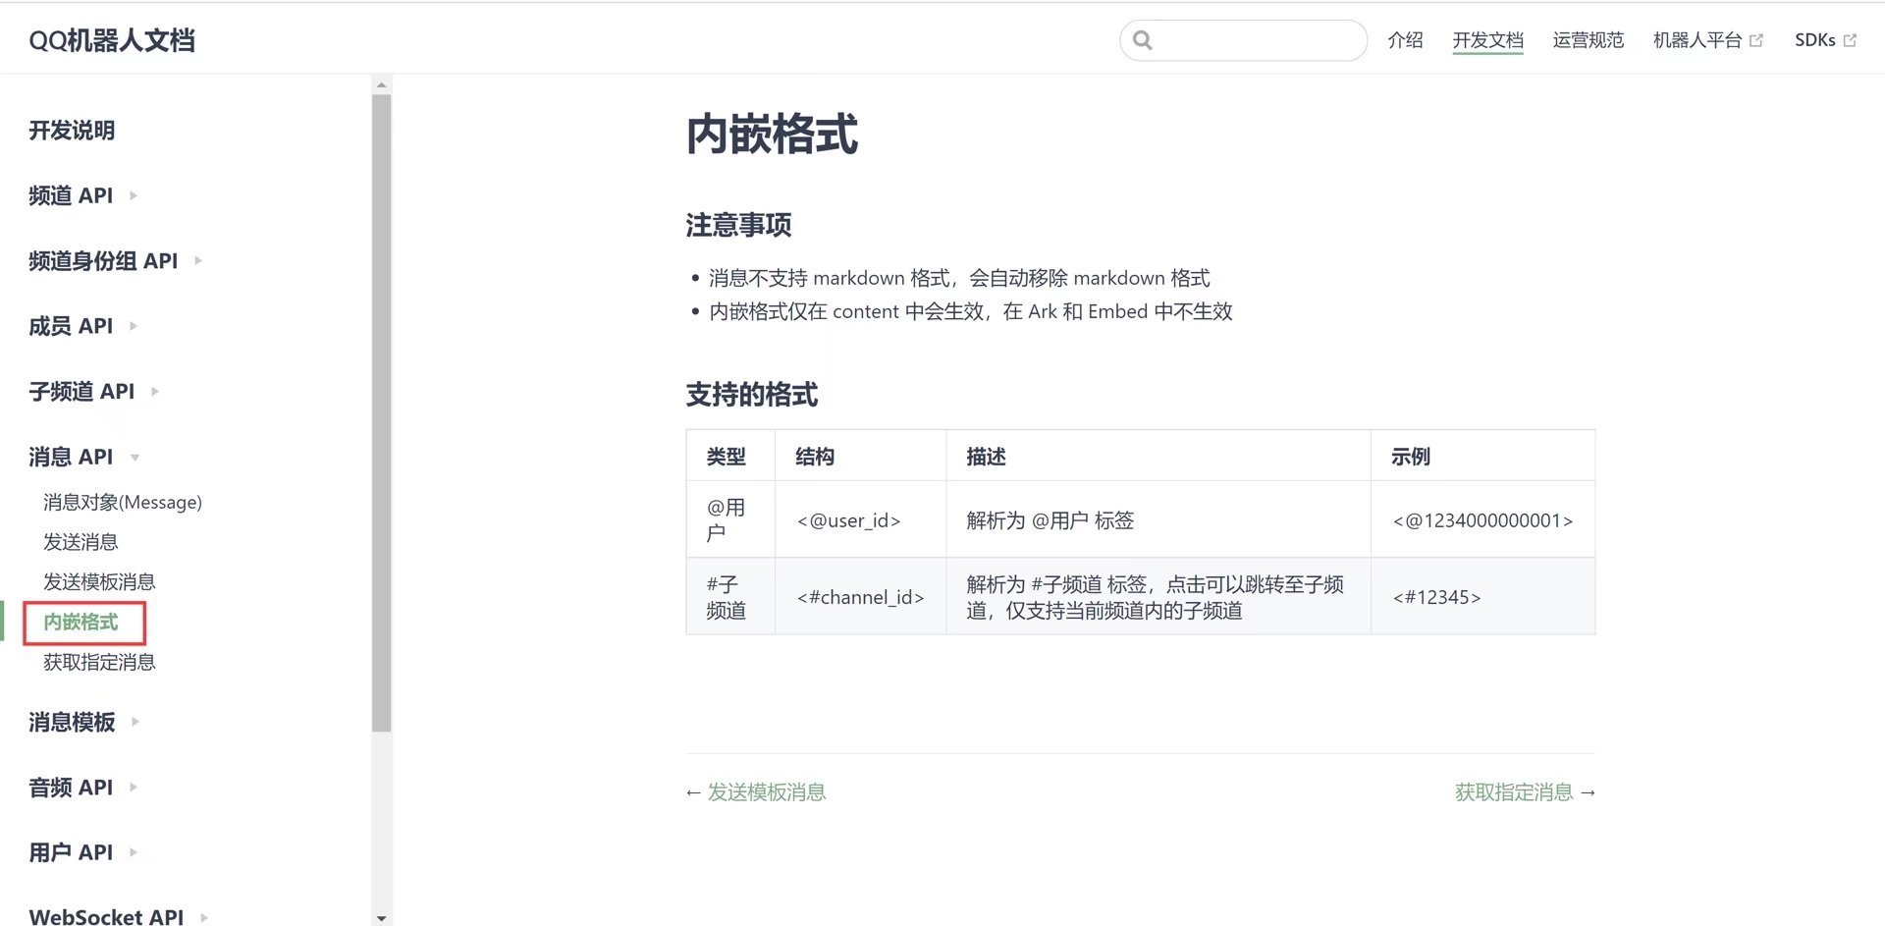Click the QQ机器人文档 logo
Image resolution: width=1885 pixels, height=926 pixels.
click(x=113, y=40)
